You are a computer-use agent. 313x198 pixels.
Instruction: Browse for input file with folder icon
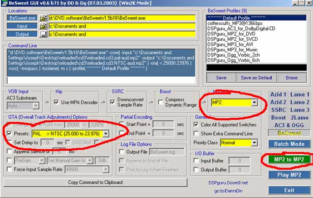43,26
